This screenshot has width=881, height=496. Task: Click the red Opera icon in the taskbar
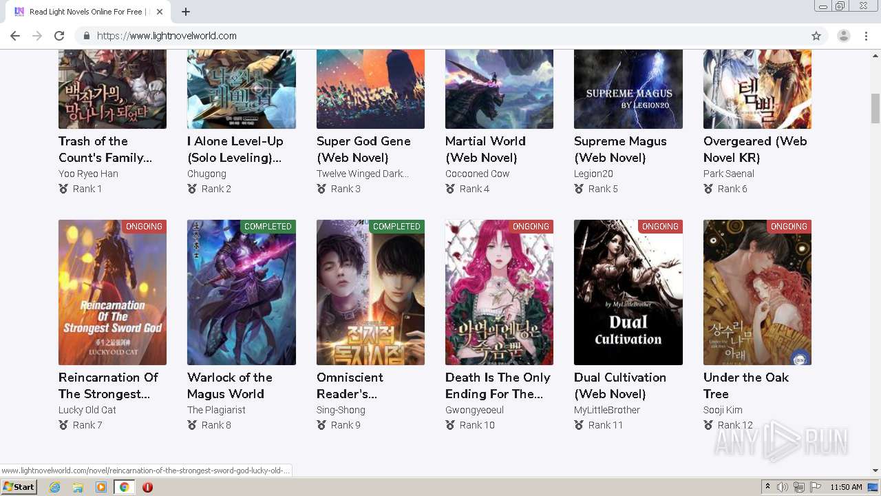point(147,487)
